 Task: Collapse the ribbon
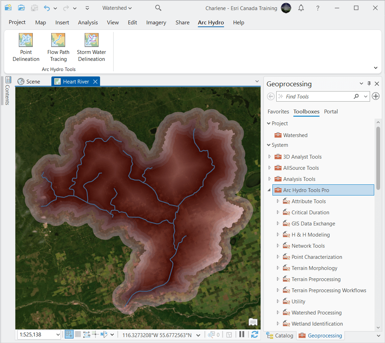coord(376,68)
